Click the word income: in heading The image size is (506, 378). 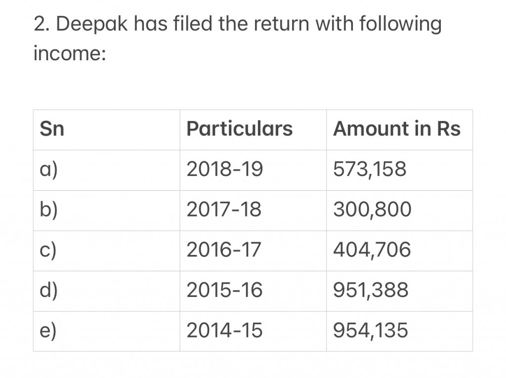pyautogui.click(x=70, y=53)
